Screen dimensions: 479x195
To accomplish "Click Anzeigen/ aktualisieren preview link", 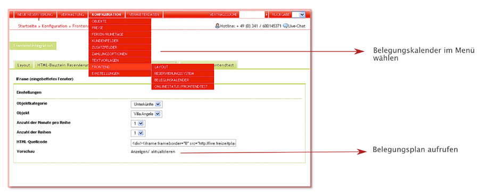I will point(153,151).
